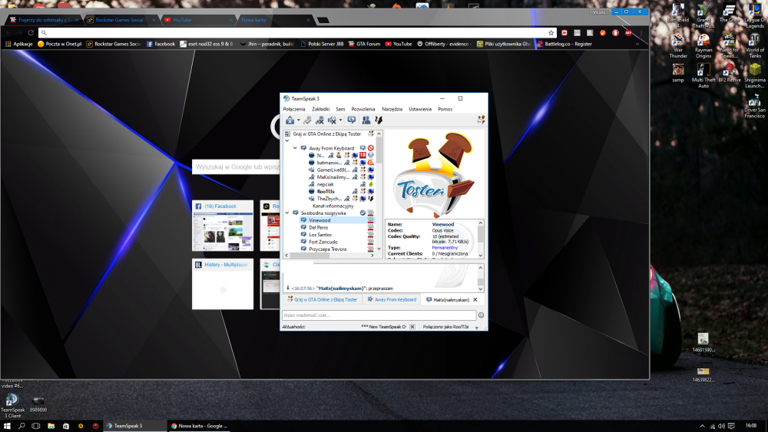Switch to the YouTube tab in Chrome
The height and width of the screenshot is (432, 768).
coord(199,20)
